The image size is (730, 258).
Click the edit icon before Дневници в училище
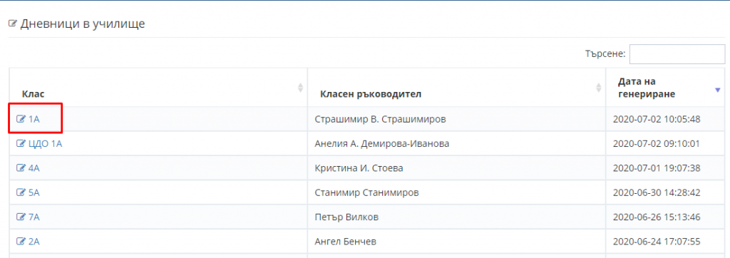point(13,24)
